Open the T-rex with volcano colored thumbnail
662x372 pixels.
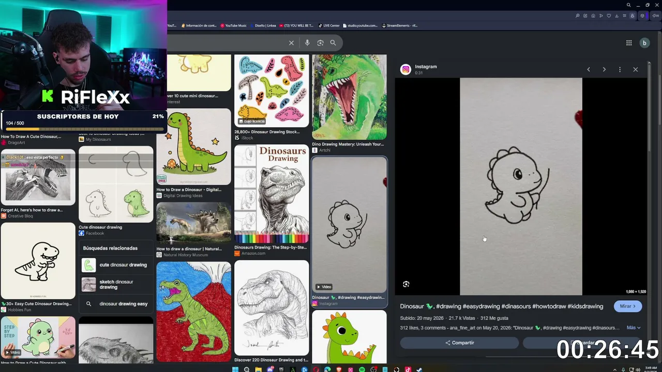click(x=194, y=312)
